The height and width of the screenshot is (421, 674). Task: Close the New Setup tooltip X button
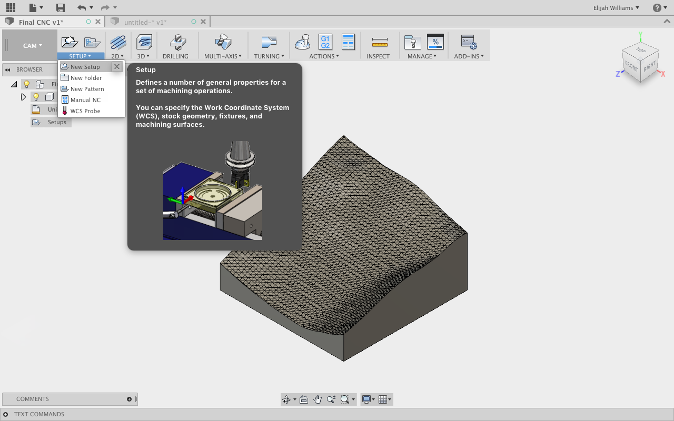pos(117,67)
